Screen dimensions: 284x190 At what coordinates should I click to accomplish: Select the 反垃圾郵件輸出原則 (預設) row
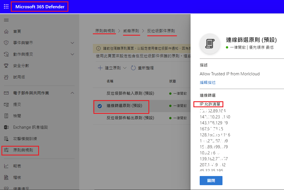pos(142,118)
